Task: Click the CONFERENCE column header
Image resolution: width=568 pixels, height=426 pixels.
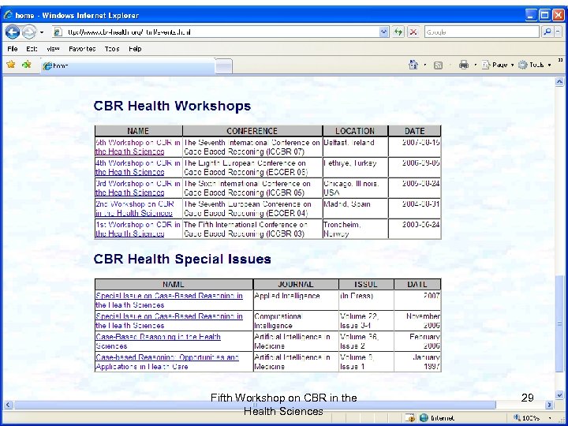Action: tap(252, 131)
